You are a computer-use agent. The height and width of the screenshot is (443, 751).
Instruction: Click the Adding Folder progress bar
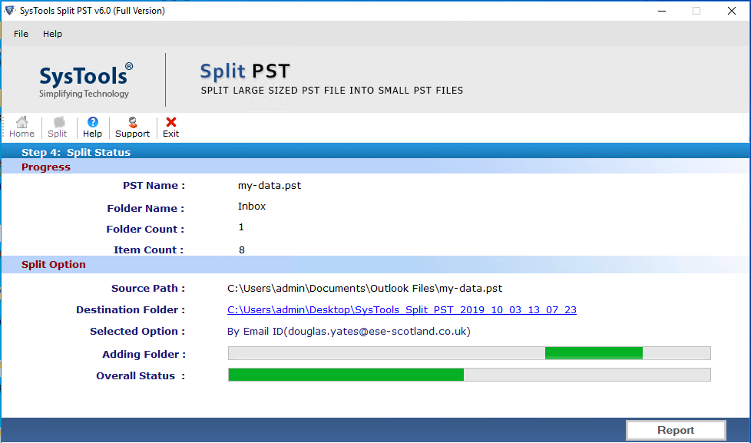click(469, 353)
